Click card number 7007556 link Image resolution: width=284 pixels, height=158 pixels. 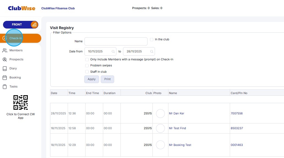[x=237, y=113]
